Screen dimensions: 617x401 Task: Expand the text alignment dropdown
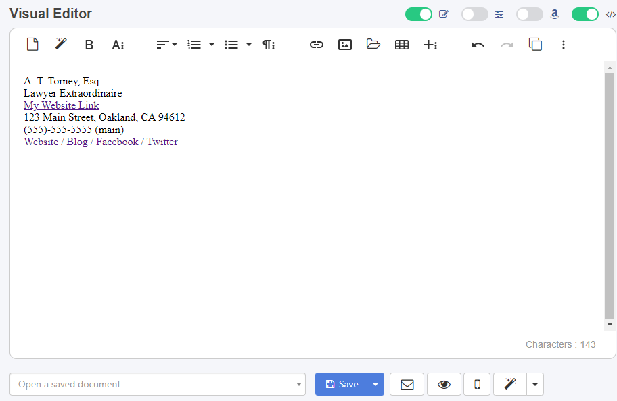coord(174,44)
